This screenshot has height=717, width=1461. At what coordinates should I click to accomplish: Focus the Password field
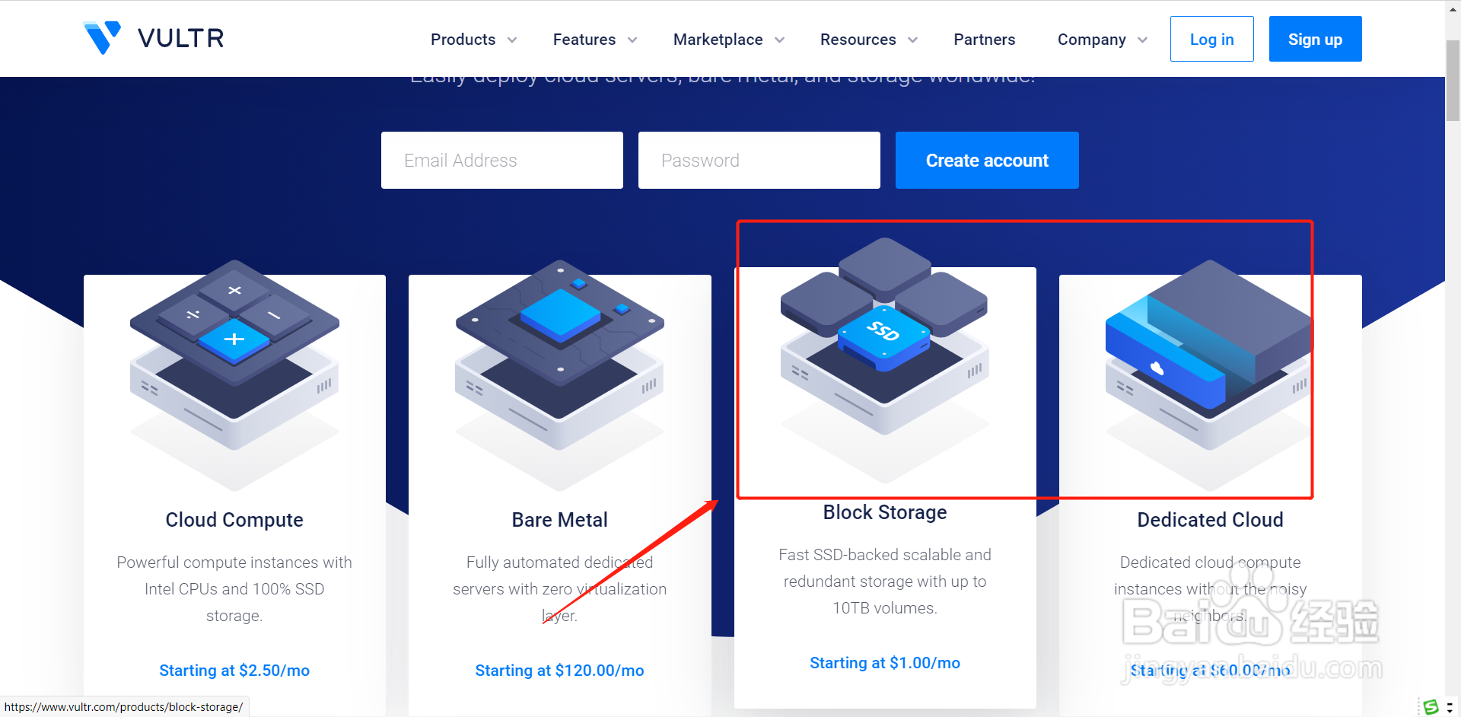(759, 161)
